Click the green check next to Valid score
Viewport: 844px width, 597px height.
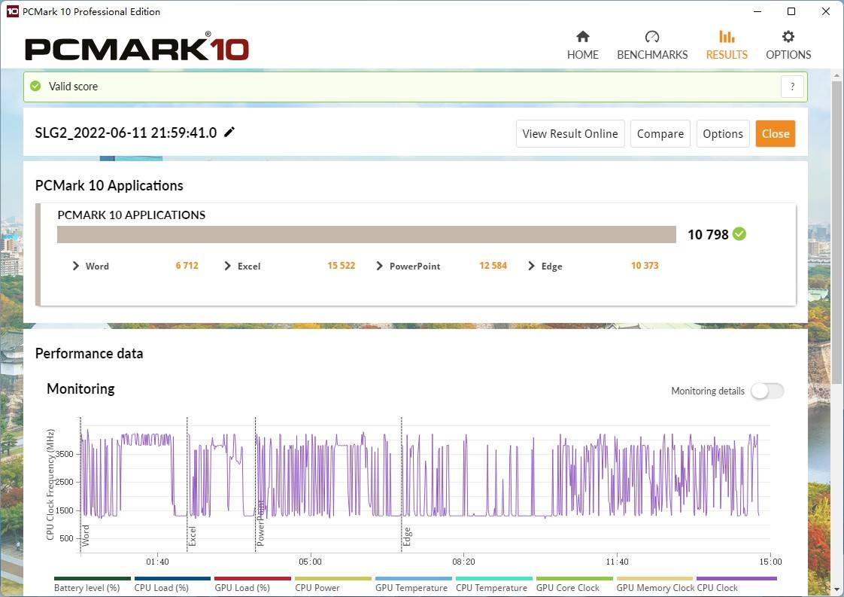35,87
